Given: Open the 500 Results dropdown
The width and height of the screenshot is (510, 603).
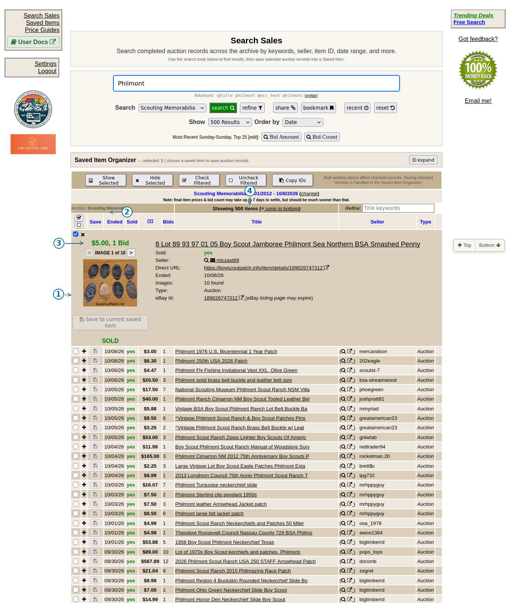Looking at the screenshot, I should click(230, 122).
